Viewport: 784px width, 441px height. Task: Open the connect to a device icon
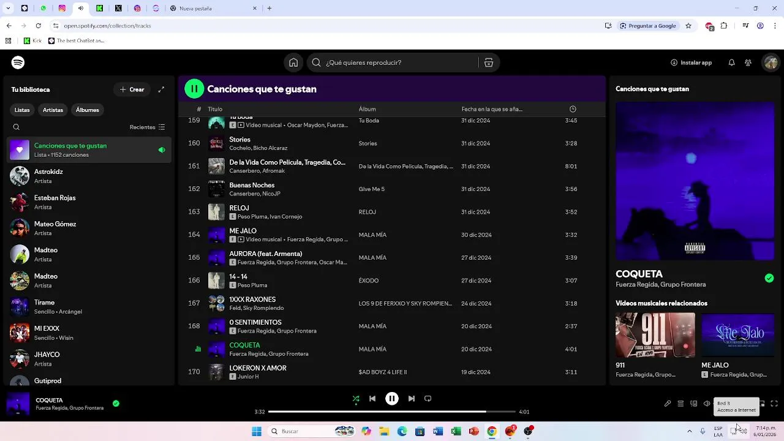coord(694,404)
